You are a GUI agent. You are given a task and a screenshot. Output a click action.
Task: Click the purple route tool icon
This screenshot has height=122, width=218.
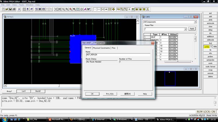[x=85, y=9]
